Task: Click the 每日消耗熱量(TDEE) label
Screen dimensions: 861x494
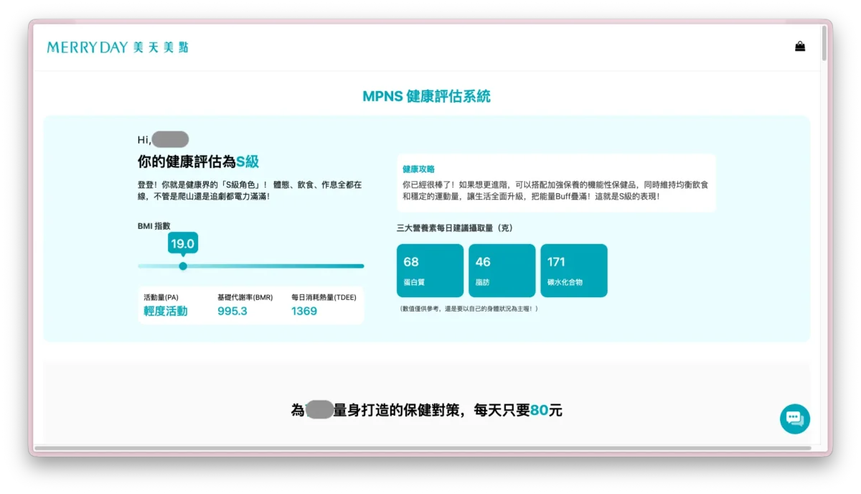Action: point(322,297)
